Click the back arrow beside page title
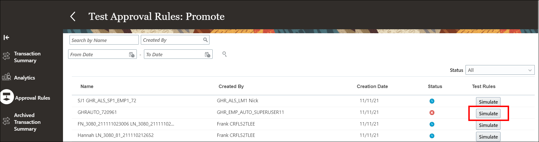The image size is (539, 142). point(73,16)
